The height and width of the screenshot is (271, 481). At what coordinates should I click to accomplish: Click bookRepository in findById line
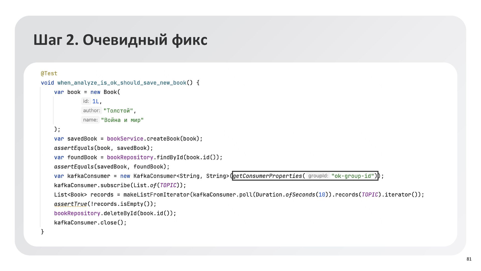pos(130,157)
